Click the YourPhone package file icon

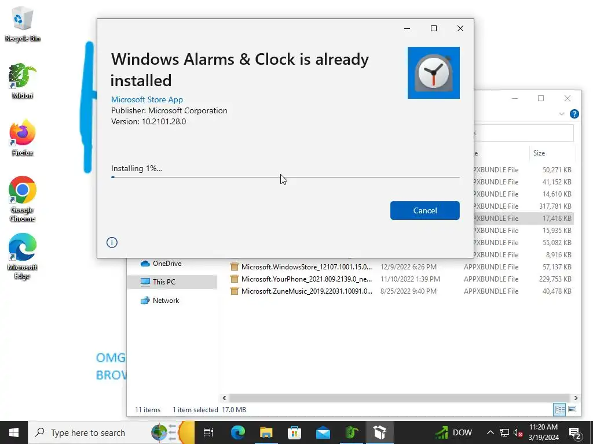point(235,279)
